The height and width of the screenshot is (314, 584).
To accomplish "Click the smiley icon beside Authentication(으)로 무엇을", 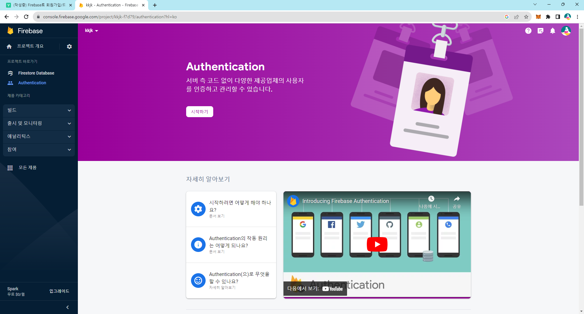I will 198,281.
